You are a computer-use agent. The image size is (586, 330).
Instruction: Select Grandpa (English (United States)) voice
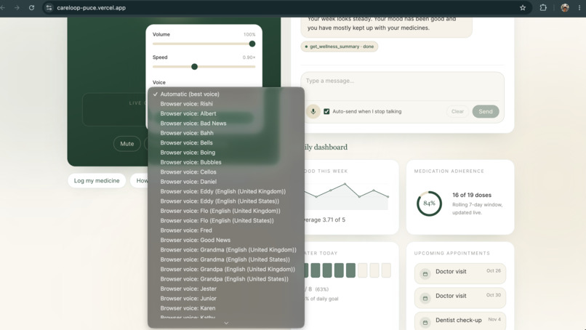[225, 279]
